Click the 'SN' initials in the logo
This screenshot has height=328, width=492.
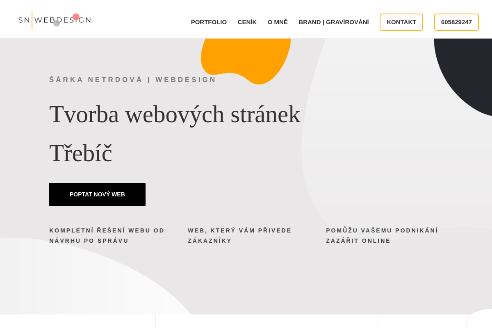point(24,20)
